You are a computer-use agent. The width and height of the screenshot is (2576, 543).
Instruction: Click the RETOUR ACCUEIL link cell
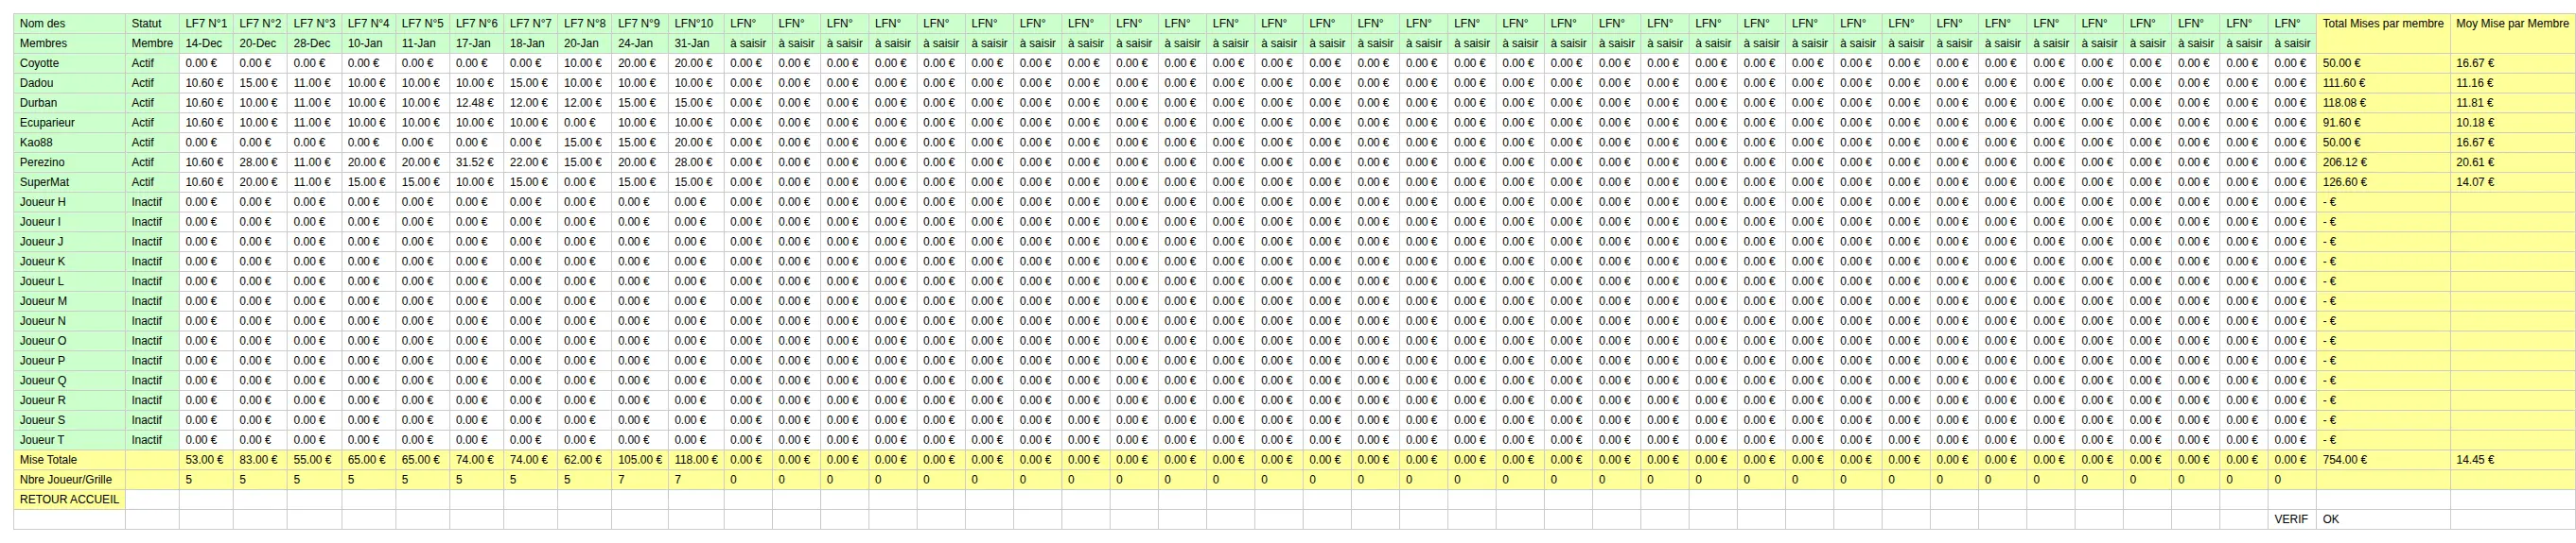69,499
